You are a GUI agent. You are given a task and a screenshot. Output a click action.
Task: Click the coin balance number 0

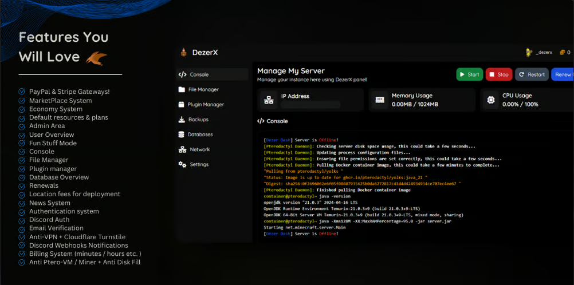click(569, 53)
